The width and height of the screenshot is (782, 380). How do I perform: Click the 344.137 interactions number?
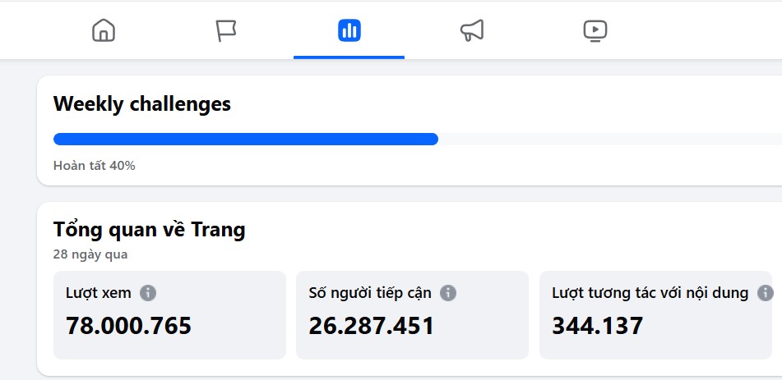pos(597,326)
